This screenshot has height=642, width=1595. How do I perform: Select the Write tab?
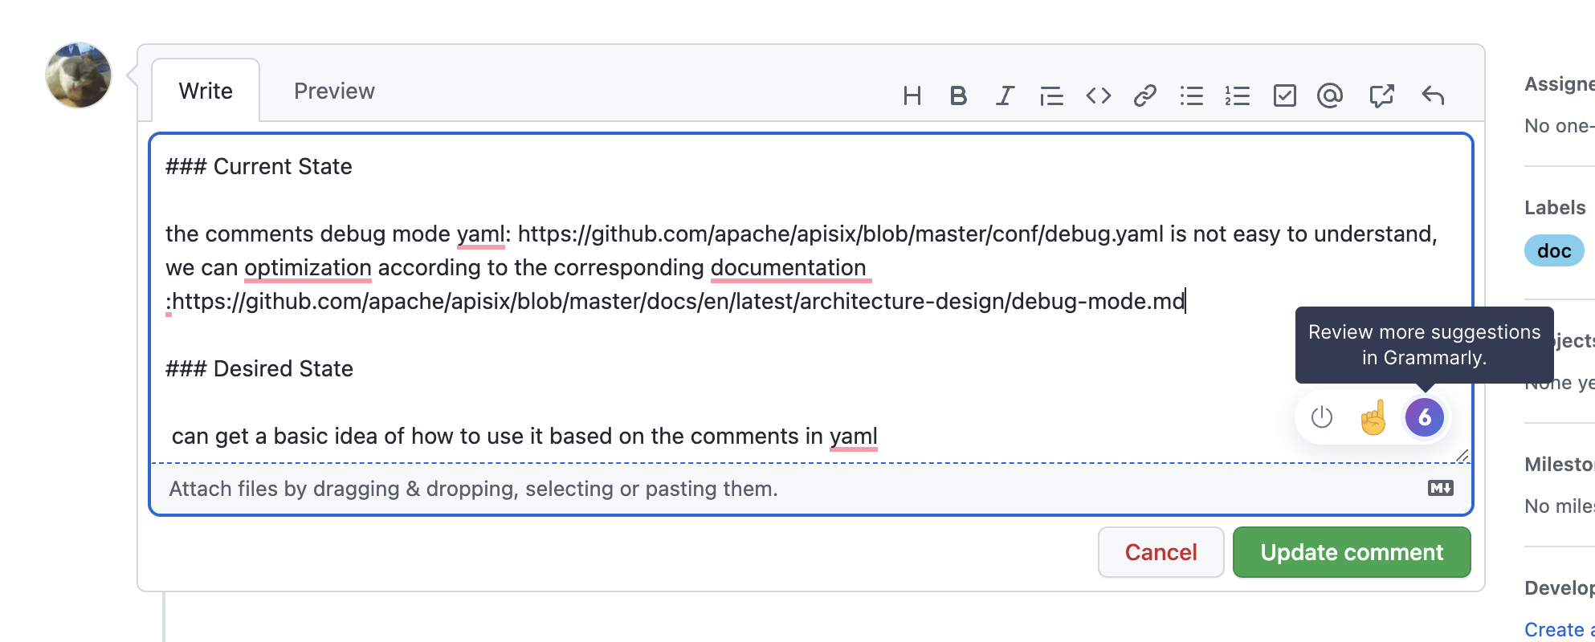(x=205, y=91)
